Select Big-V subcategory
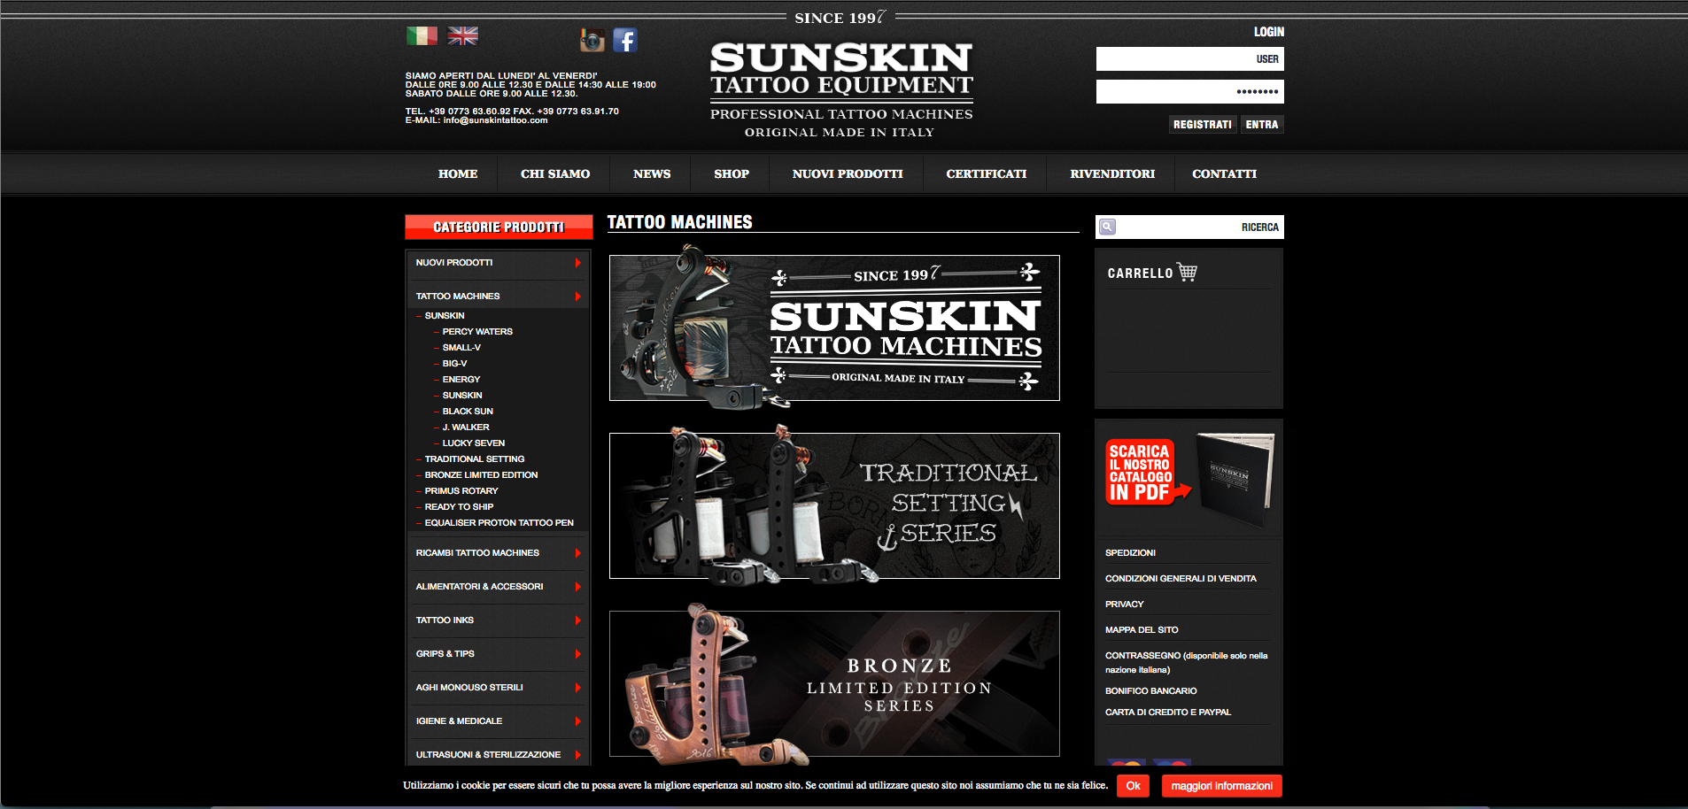The height and width of the screenshot is (809, 1688). coord(454,364)
